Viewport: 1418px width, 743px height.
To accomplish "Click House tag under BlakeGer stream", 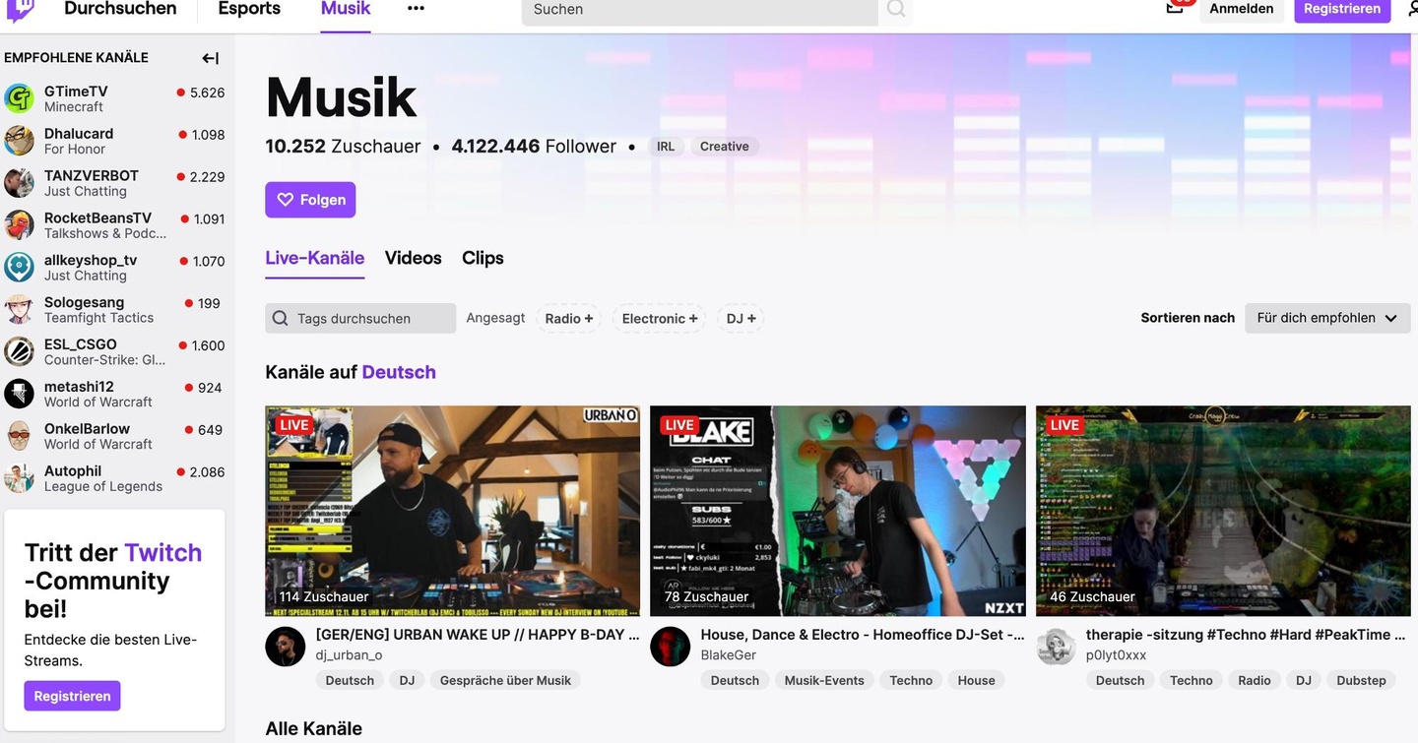I will pyautogui.click(x=976, y=680).
